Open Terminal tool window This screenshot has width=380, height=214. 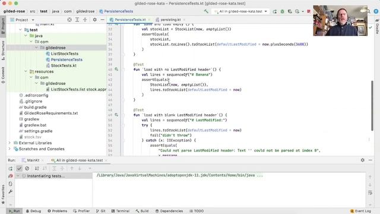121,211
